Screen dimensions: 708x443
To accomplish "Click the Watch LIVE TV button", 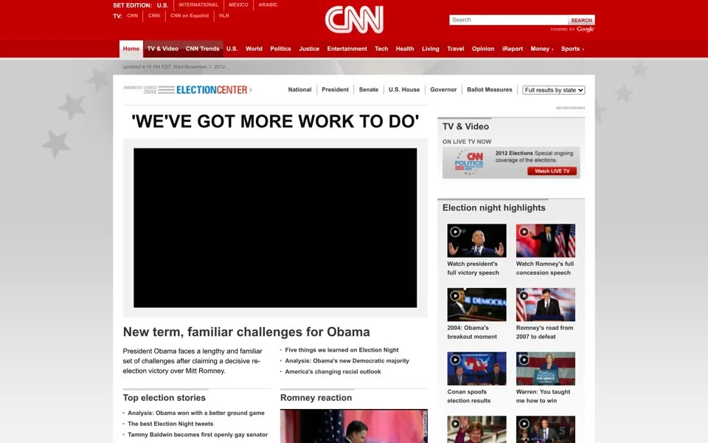I will click(552, 171).
